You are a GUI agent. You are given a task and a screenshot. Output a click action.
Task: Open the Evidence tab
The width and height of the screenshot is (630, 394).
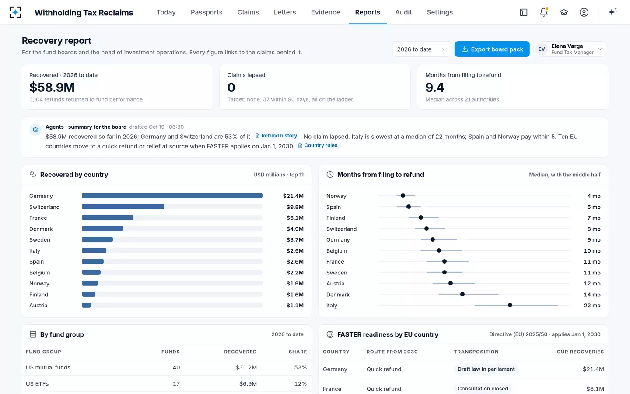click(x=325, y=12)
